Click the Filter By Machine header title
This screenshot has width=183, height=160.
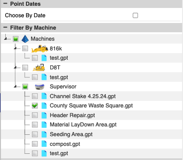33,28
